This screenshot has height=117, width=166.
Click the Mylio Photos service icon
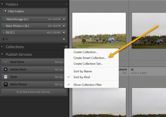[6, 84]
